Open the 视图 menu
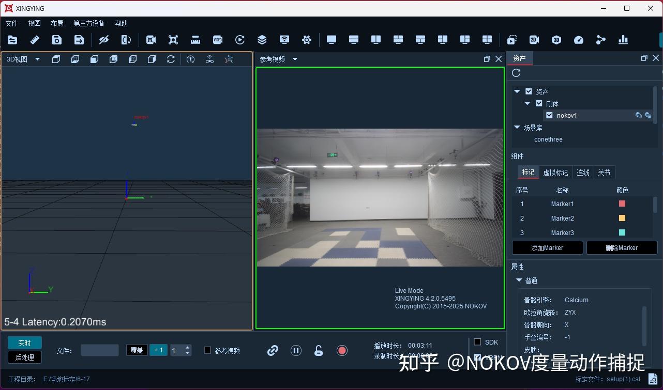The image size is (663, 390). click(34, 23)
